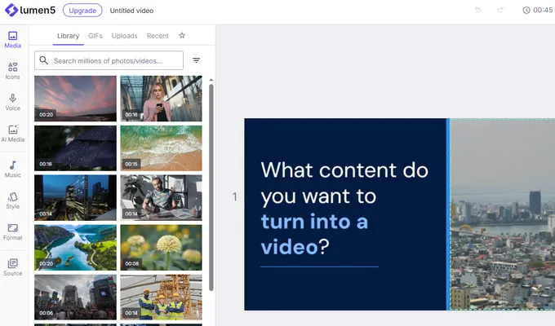Image resolution: width=555 pixels, height=326 pixels.
Task: Select the dark umbrella rain clip
Action: [75, 148]
